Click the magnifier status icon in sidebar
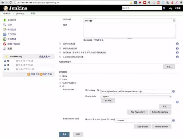Viewport: 183px width, 139px height. click(5, 25)
